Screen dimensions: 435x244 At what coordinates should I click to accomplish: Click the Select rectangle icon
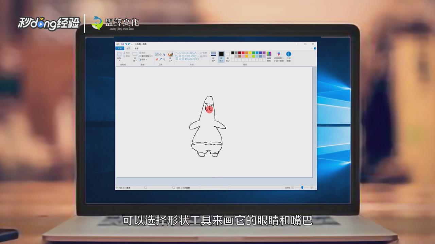pyautogui.click(x=135, y=54)
